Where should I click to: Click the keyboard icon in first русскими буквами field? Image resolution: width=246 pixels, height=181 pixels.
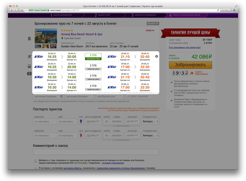click(61, 96)
